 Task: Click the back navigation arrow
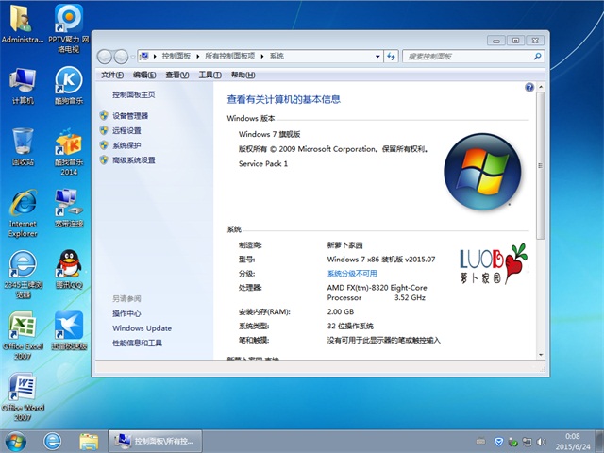tap(104, 57)
